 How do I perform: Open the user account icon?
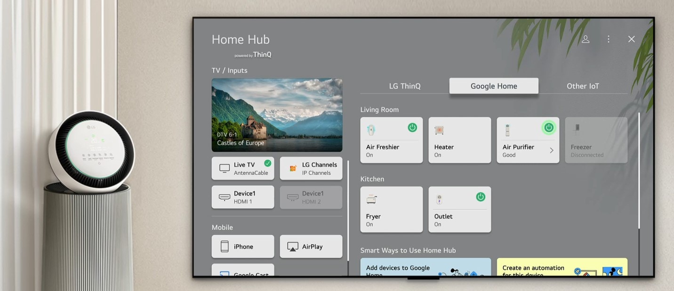tap(586, 39)
